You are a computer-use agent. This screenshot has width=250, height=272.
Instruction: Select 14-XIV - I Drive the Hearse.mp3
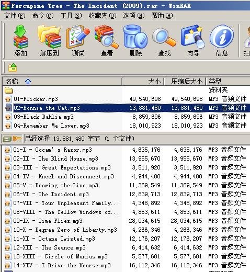(62, 266)
